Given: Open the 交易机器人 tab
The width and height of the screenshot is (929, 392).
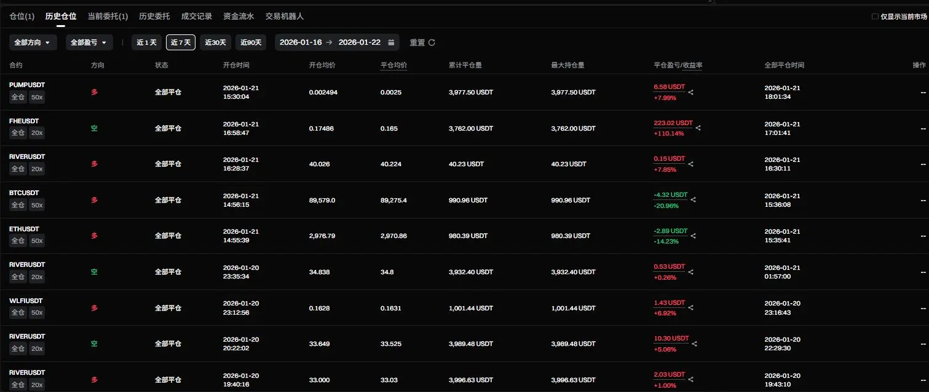Looking at the screenshot, I should tap(284, 17).
